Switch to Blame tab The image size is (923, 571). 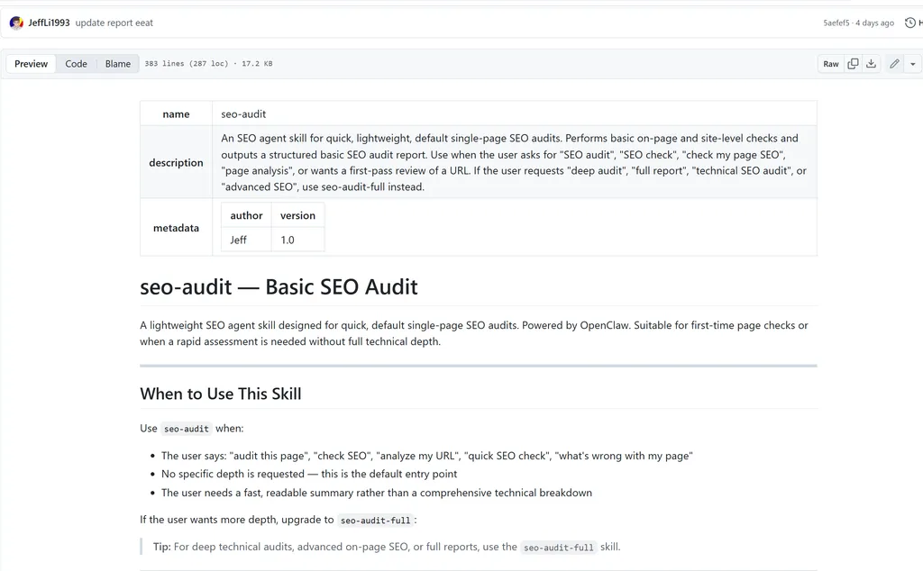[118, 64]
